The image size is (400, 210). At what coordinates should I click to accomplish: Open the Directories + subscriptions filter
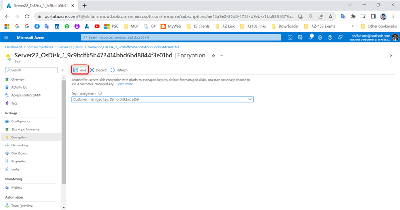click(300, 38)
